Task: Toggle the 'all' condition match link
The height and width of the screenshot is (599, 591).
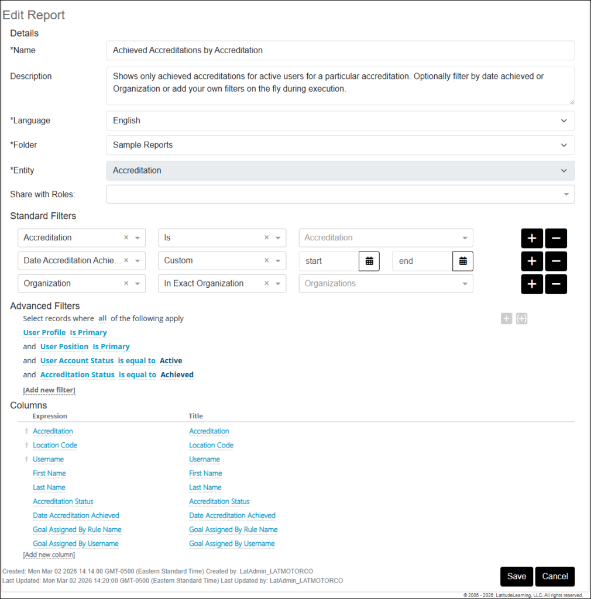Action: tap(102, 318)
